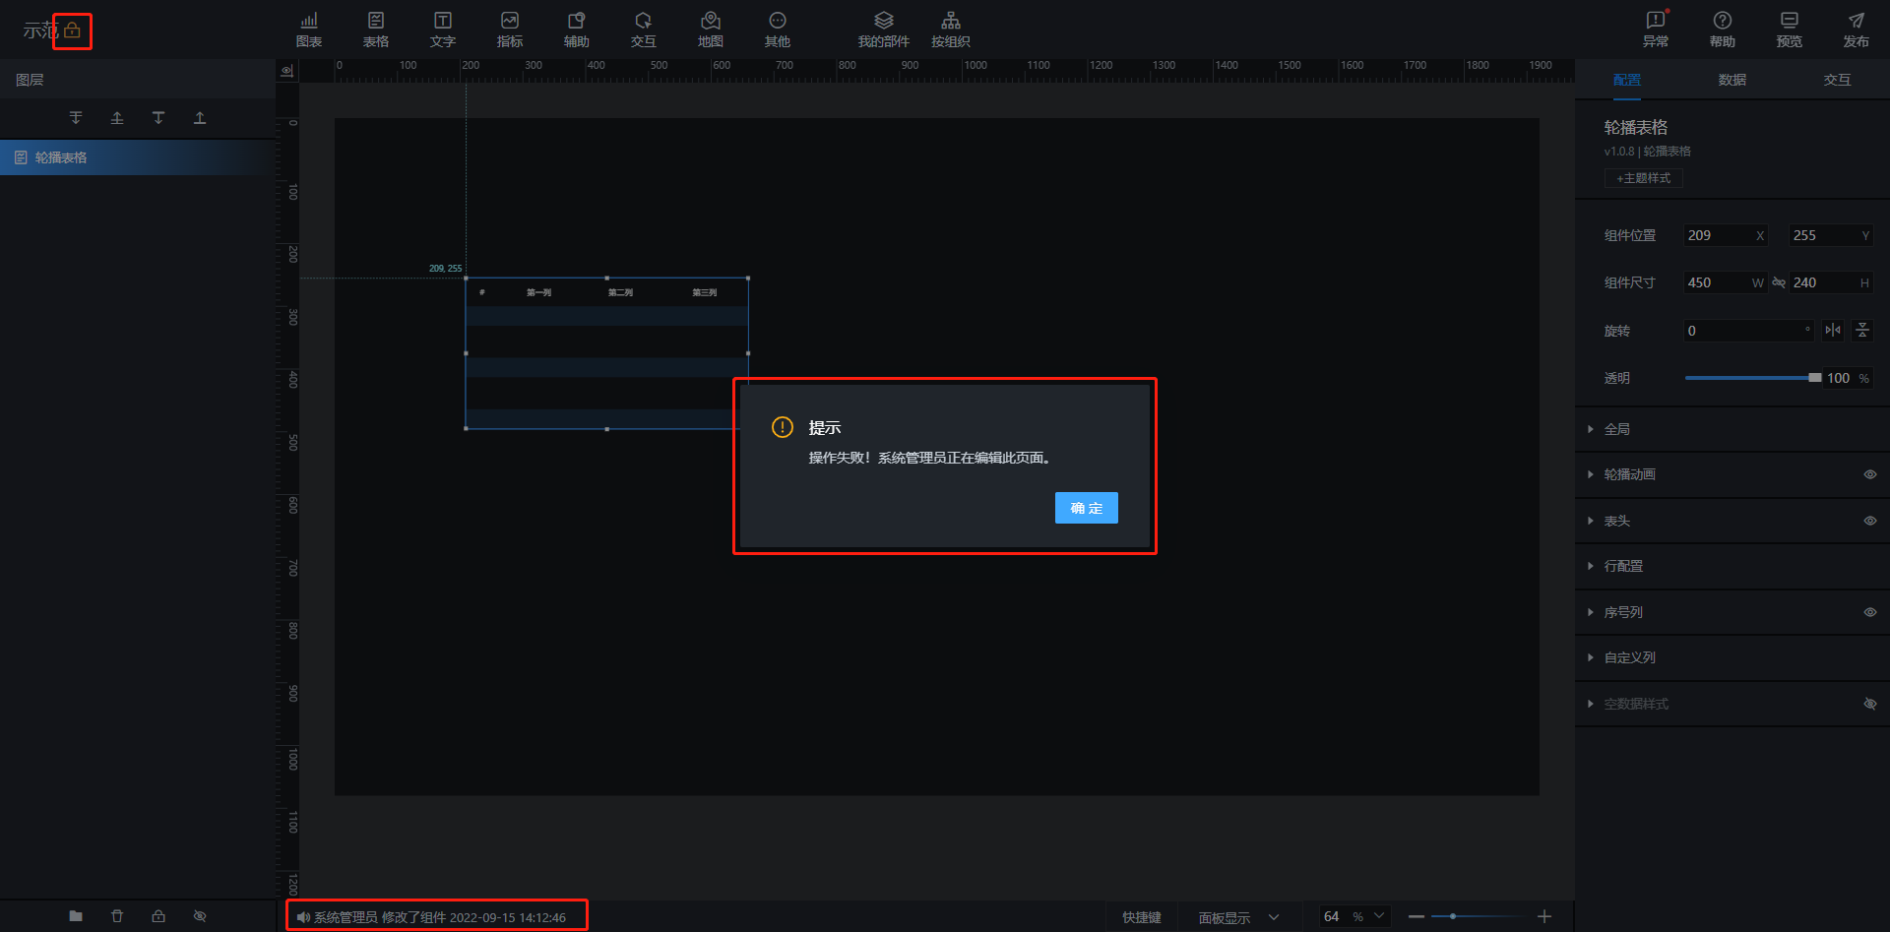Open the 地图 map components menu
This screenshot has width=1890, height=932.
[710, 29]
